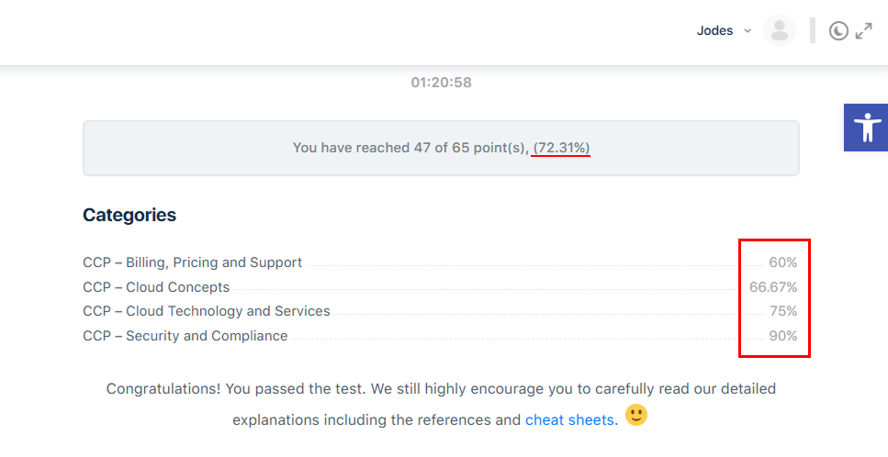
Task: Click the 66.67% Cloud Concepts score
Action: [x=773, y=287]
